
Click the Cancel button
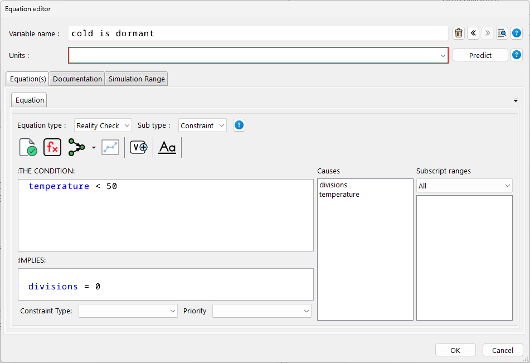pyautogui.click(x=502, y=350)
